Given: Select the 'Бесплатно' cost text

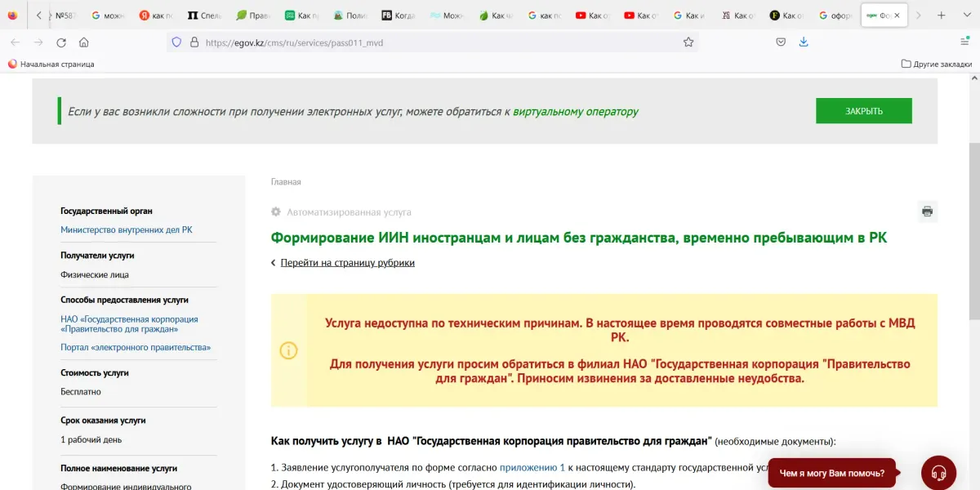Looking at the screenshot, I should [x=81, y=392].
